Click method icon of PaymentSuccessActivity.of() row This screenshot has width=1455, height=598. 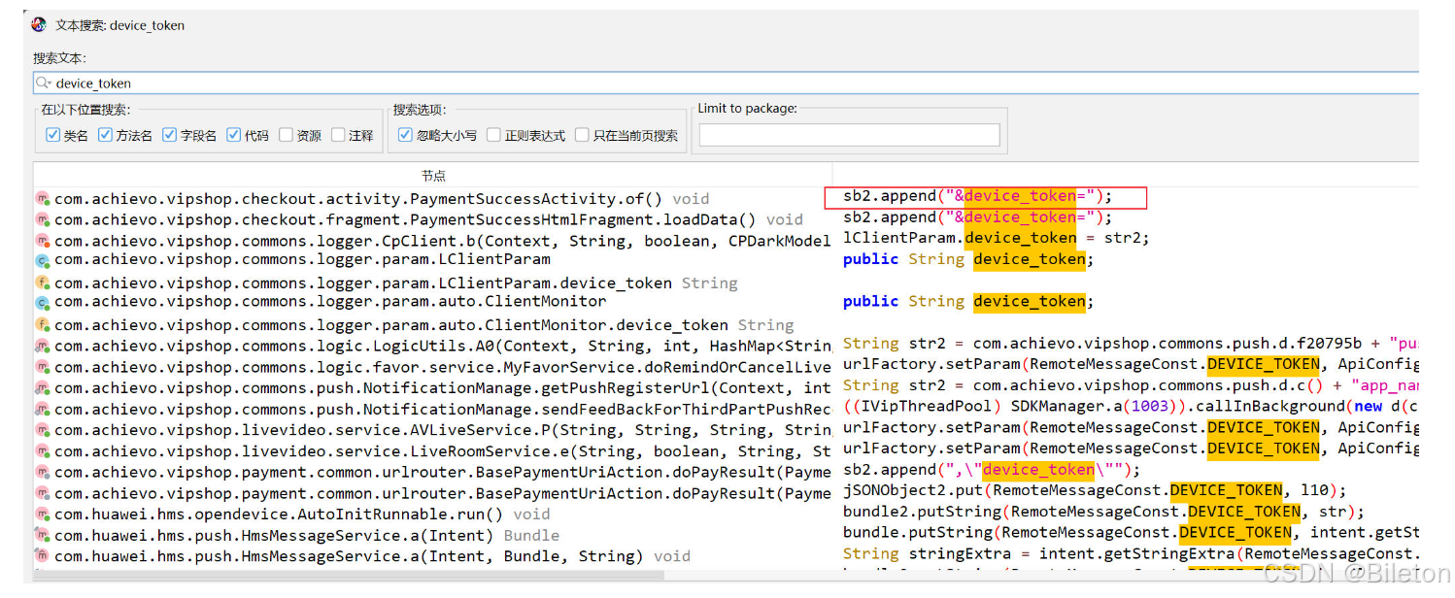pyautogui.click(x=43, y=199)
